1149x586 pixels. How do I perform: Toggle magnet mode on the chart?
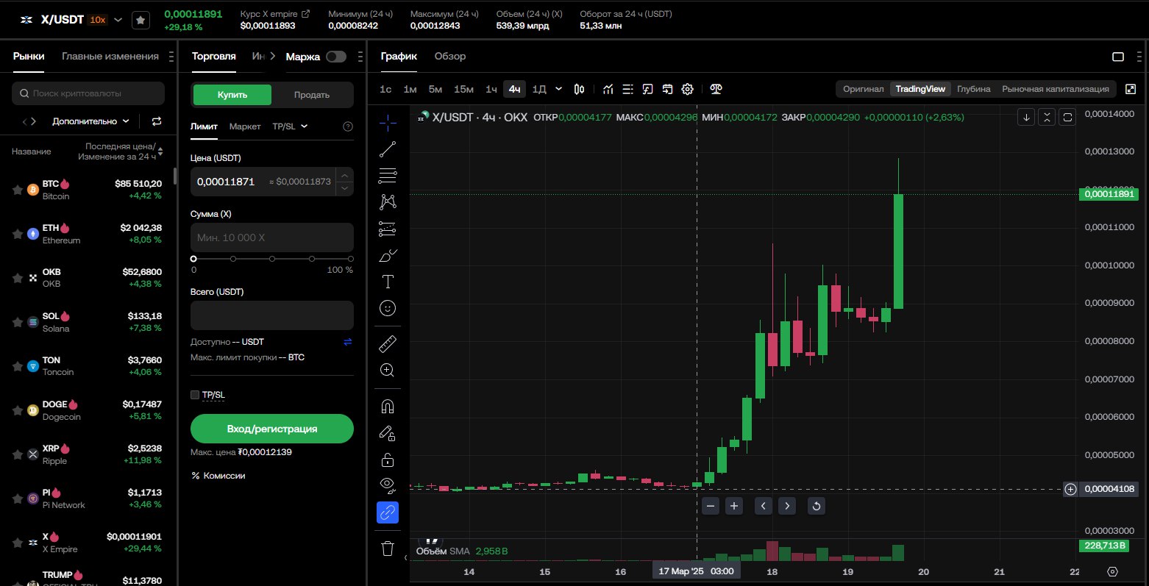(x=388, y=406)
